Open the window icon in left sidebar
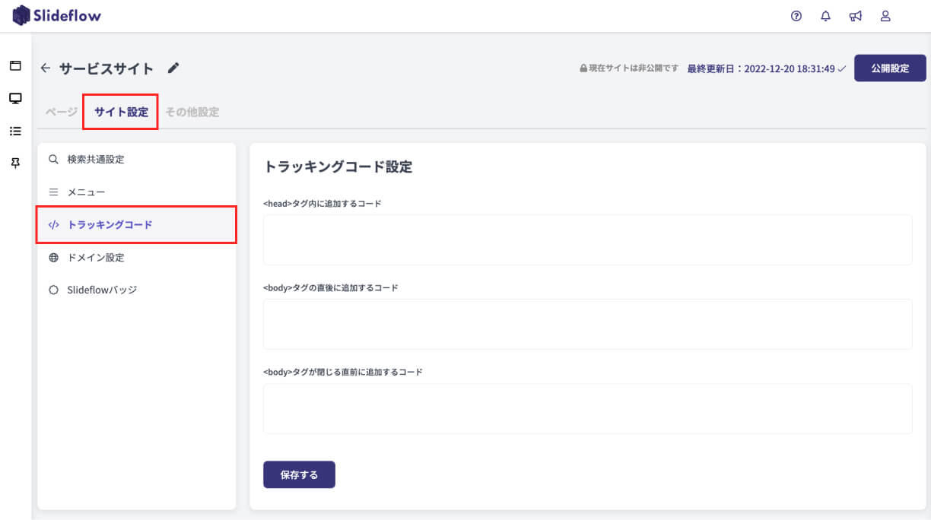Viewport: 931px width, 520px height. (15, 65)
